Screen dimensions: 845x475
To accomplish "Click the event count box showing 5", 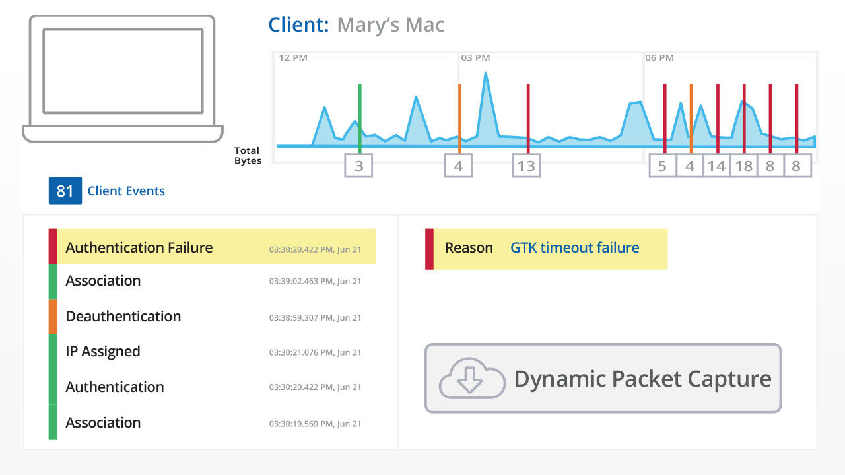I will click(x=662, y=166).
